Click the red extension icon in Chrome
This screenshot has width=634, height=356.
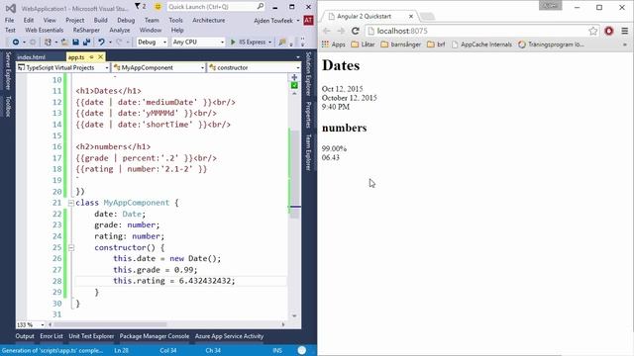(x=609, y=31)
